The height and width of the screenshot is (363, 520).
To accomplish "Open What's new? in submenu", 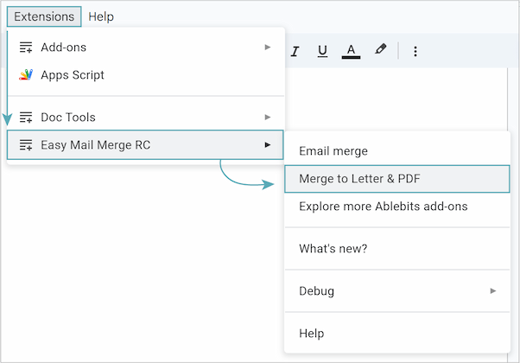I will (397, 249).
